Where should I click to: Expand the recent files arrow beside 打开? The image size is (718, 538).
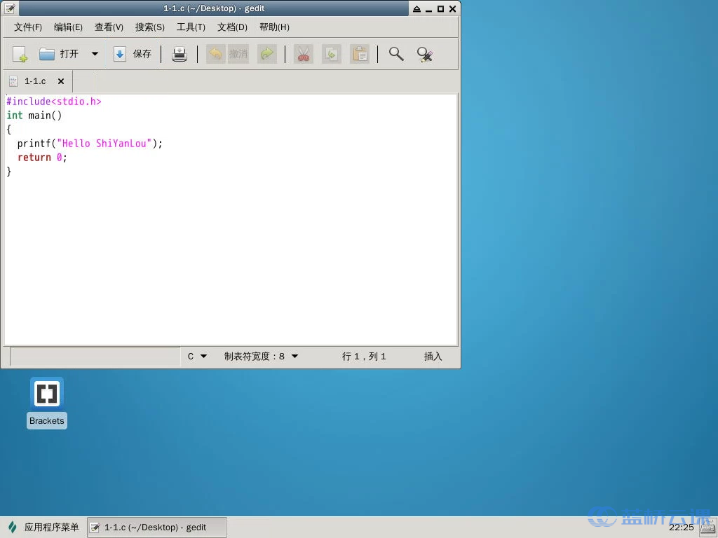click(95, 54)
